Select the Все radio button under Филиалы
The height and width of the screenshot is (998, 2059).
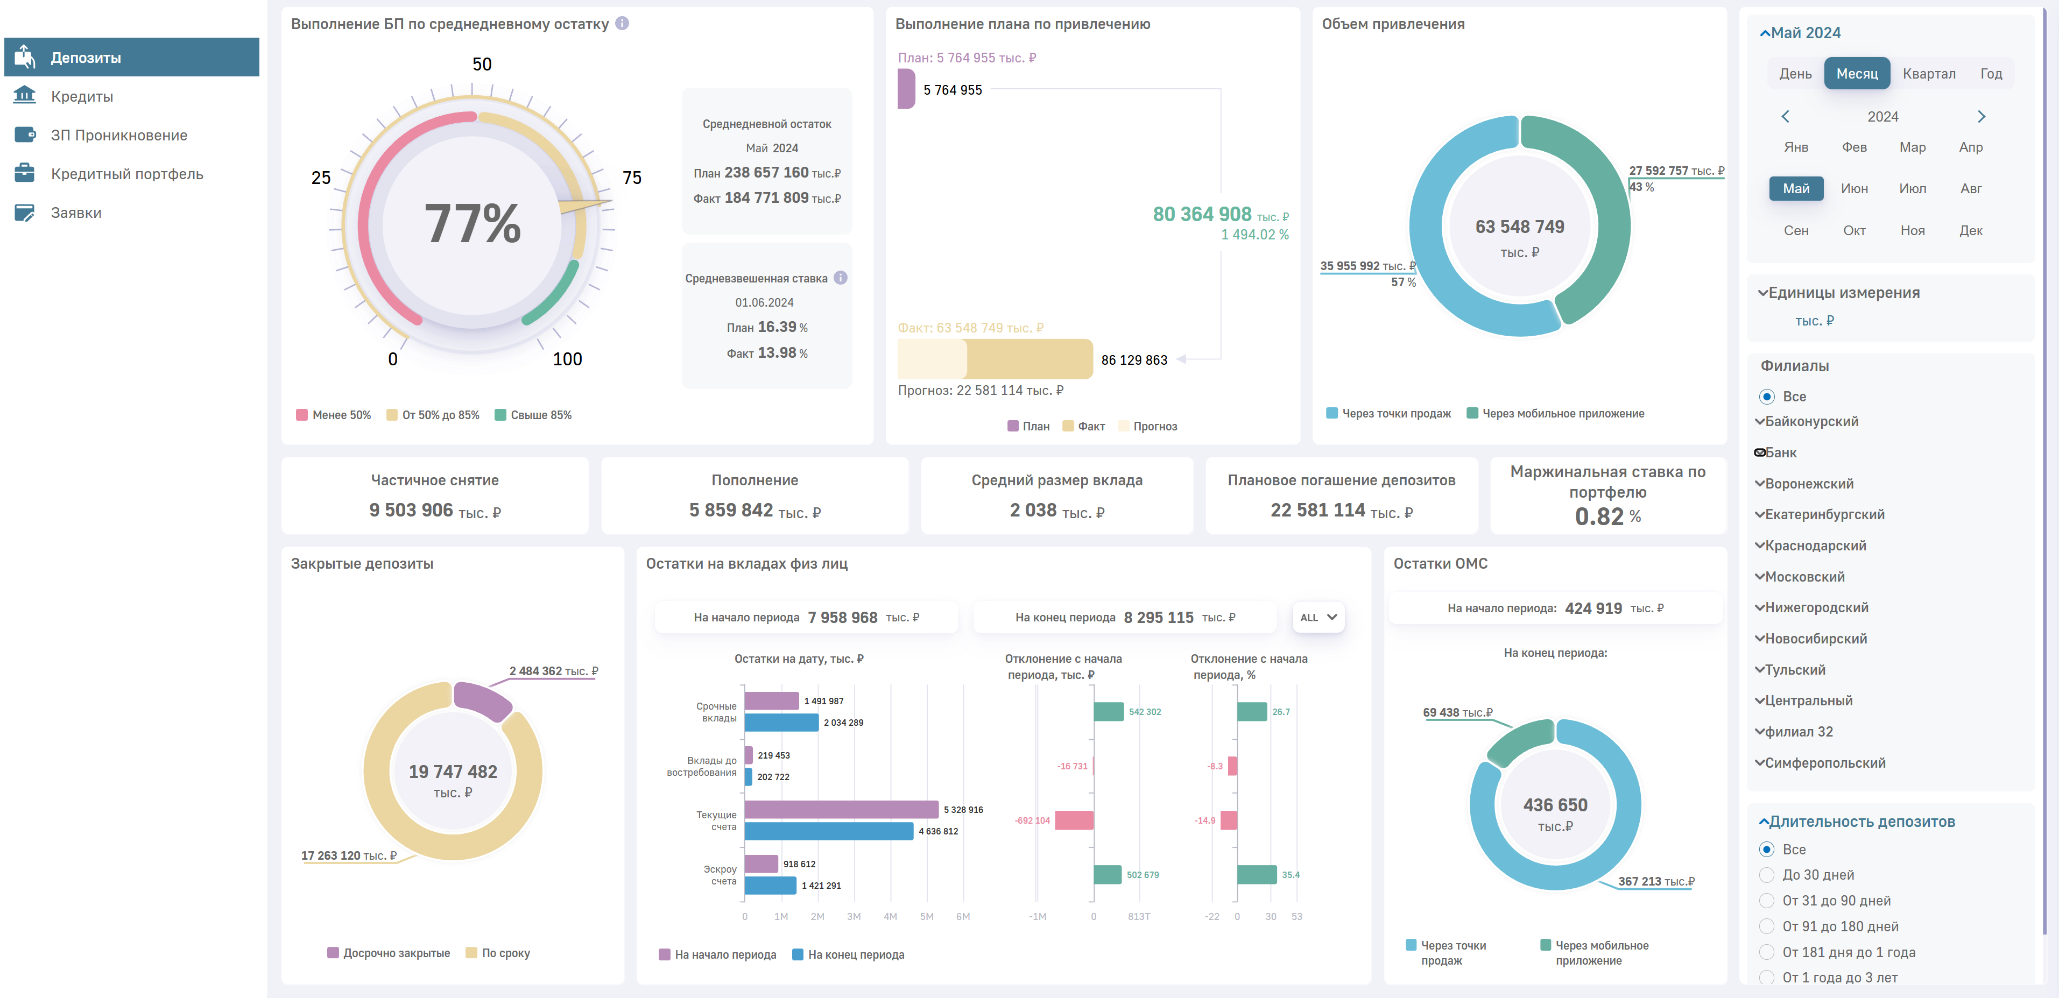pyautogui.click(x=1766, y=397)
